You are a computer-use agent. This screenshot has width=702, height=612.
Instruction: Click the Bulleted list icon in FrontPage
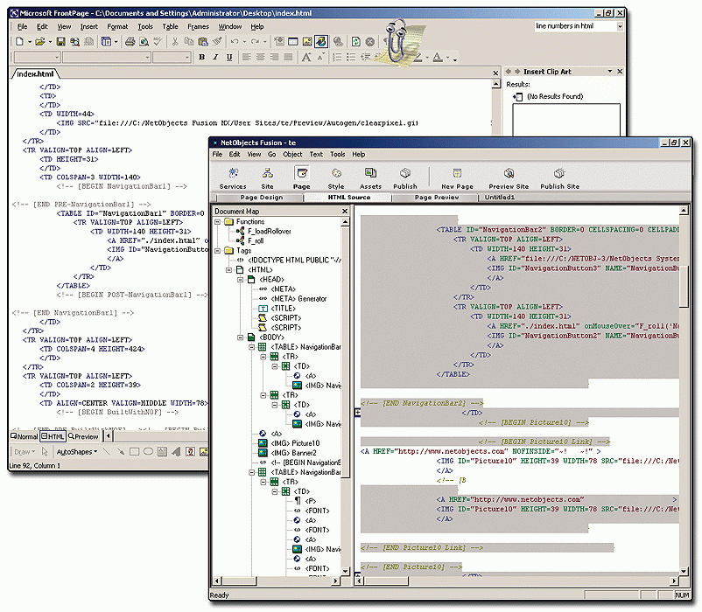click(352, 57)
